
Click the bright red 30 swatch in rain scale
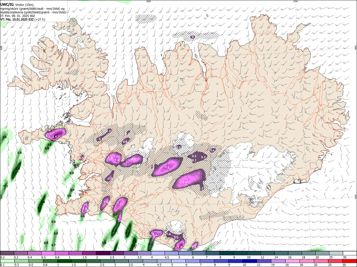[x=349, y=261]
